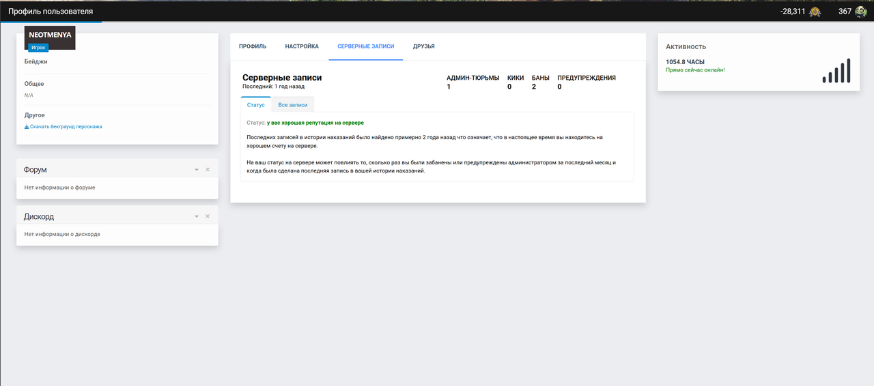Click the Серверные записи heading
Image resolution: width=874 pixels, height=386 pixels.
(282, 78)
